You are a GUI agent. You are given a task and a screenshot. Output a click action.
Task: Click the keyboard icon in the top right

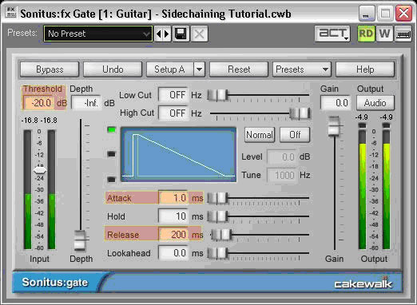point(403,34)
